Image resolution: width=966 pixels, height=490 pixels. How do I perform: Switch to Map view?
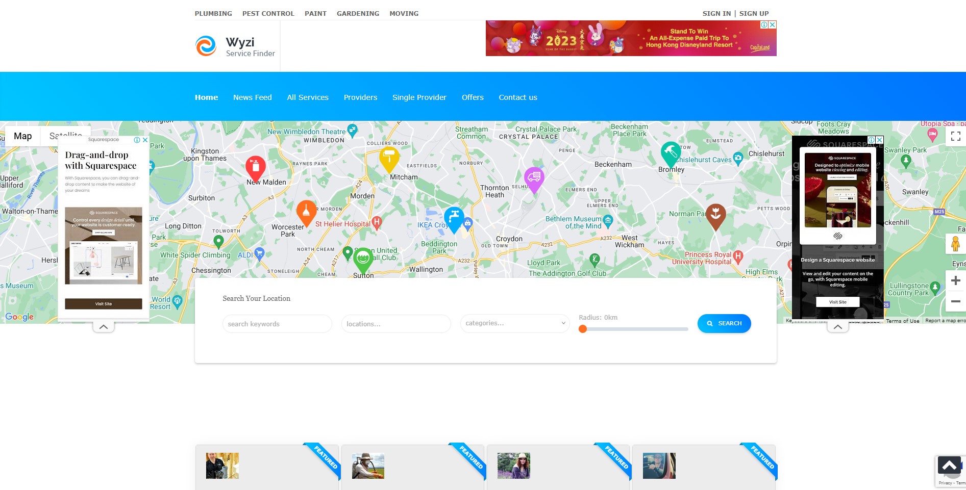point(23,136)
